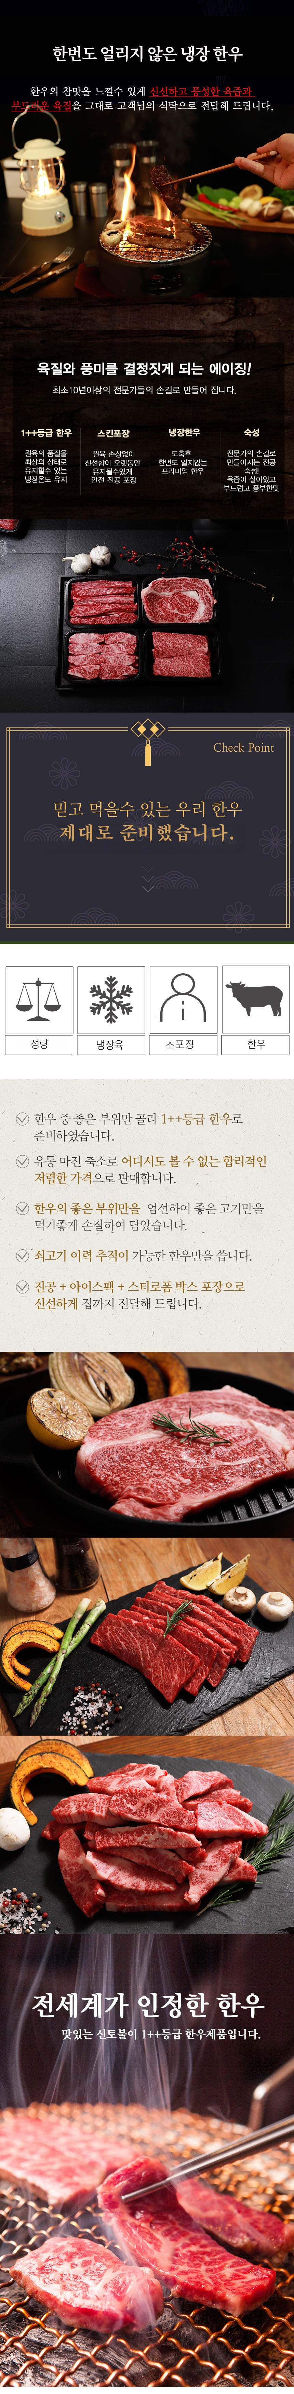Click the snowflake refrigerated-meat icon
294x2394 pixels.
pyautogui.click(x=111, y=998)
